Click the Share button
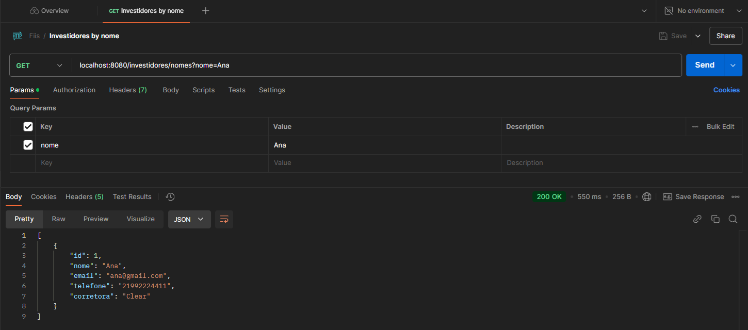Viewport: 748px width, 330px height. coord(725,36)
